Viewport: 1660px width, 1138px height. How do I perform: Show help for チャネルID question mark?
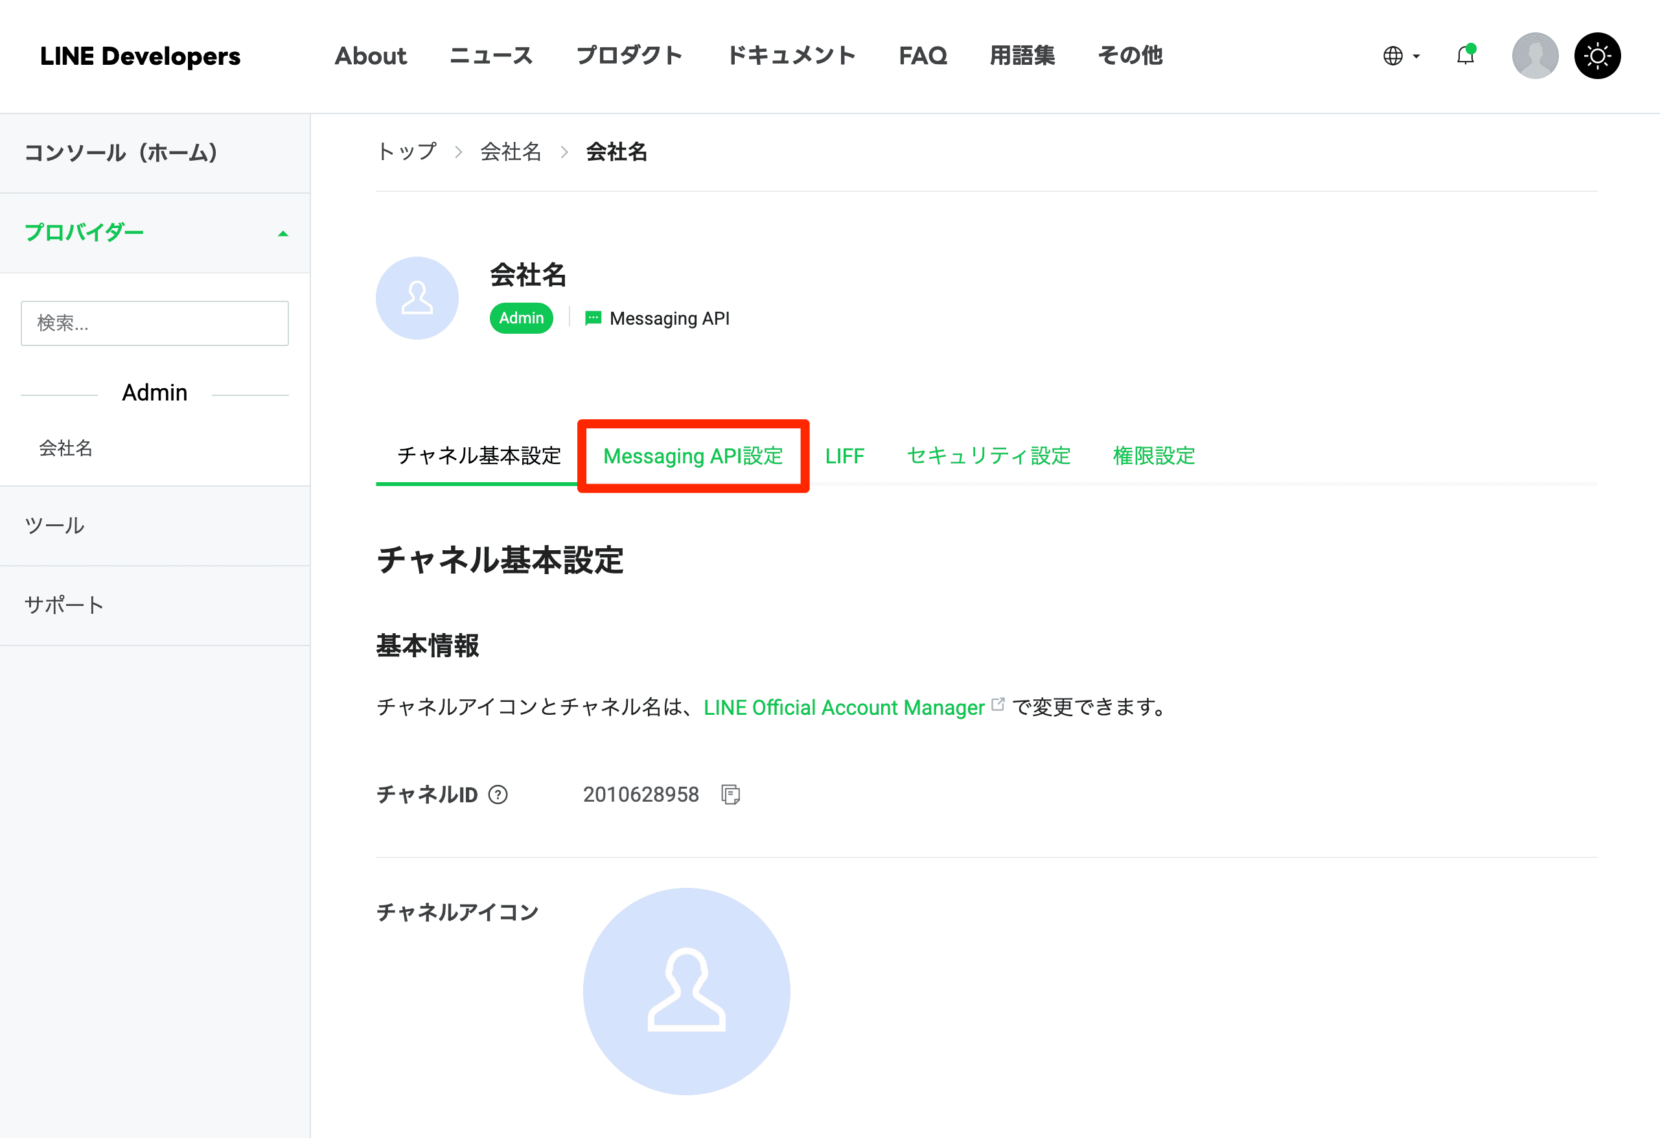click(498, 795)
